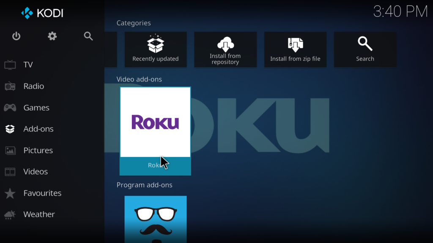433x243 pixels.
Task: Go to the Radio section
Action: (33, 86)
